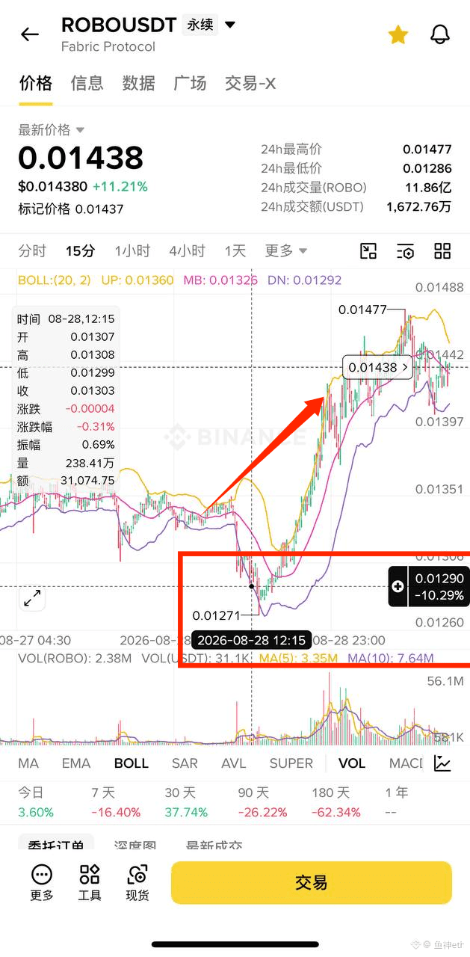The height and width of the screenshot is (957, 470).
Task: Tap the 24h最低价 value 0.01286
Action: [x=427, y=168]
